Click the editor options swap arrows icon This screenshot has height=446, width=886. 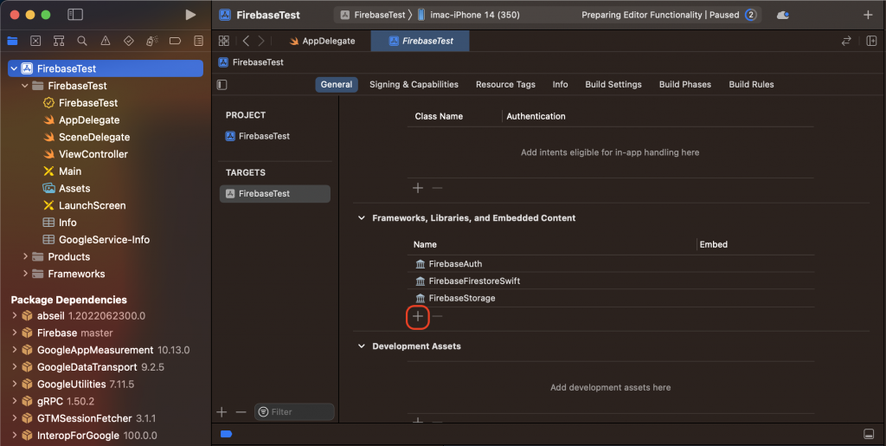tap(846, 41)
